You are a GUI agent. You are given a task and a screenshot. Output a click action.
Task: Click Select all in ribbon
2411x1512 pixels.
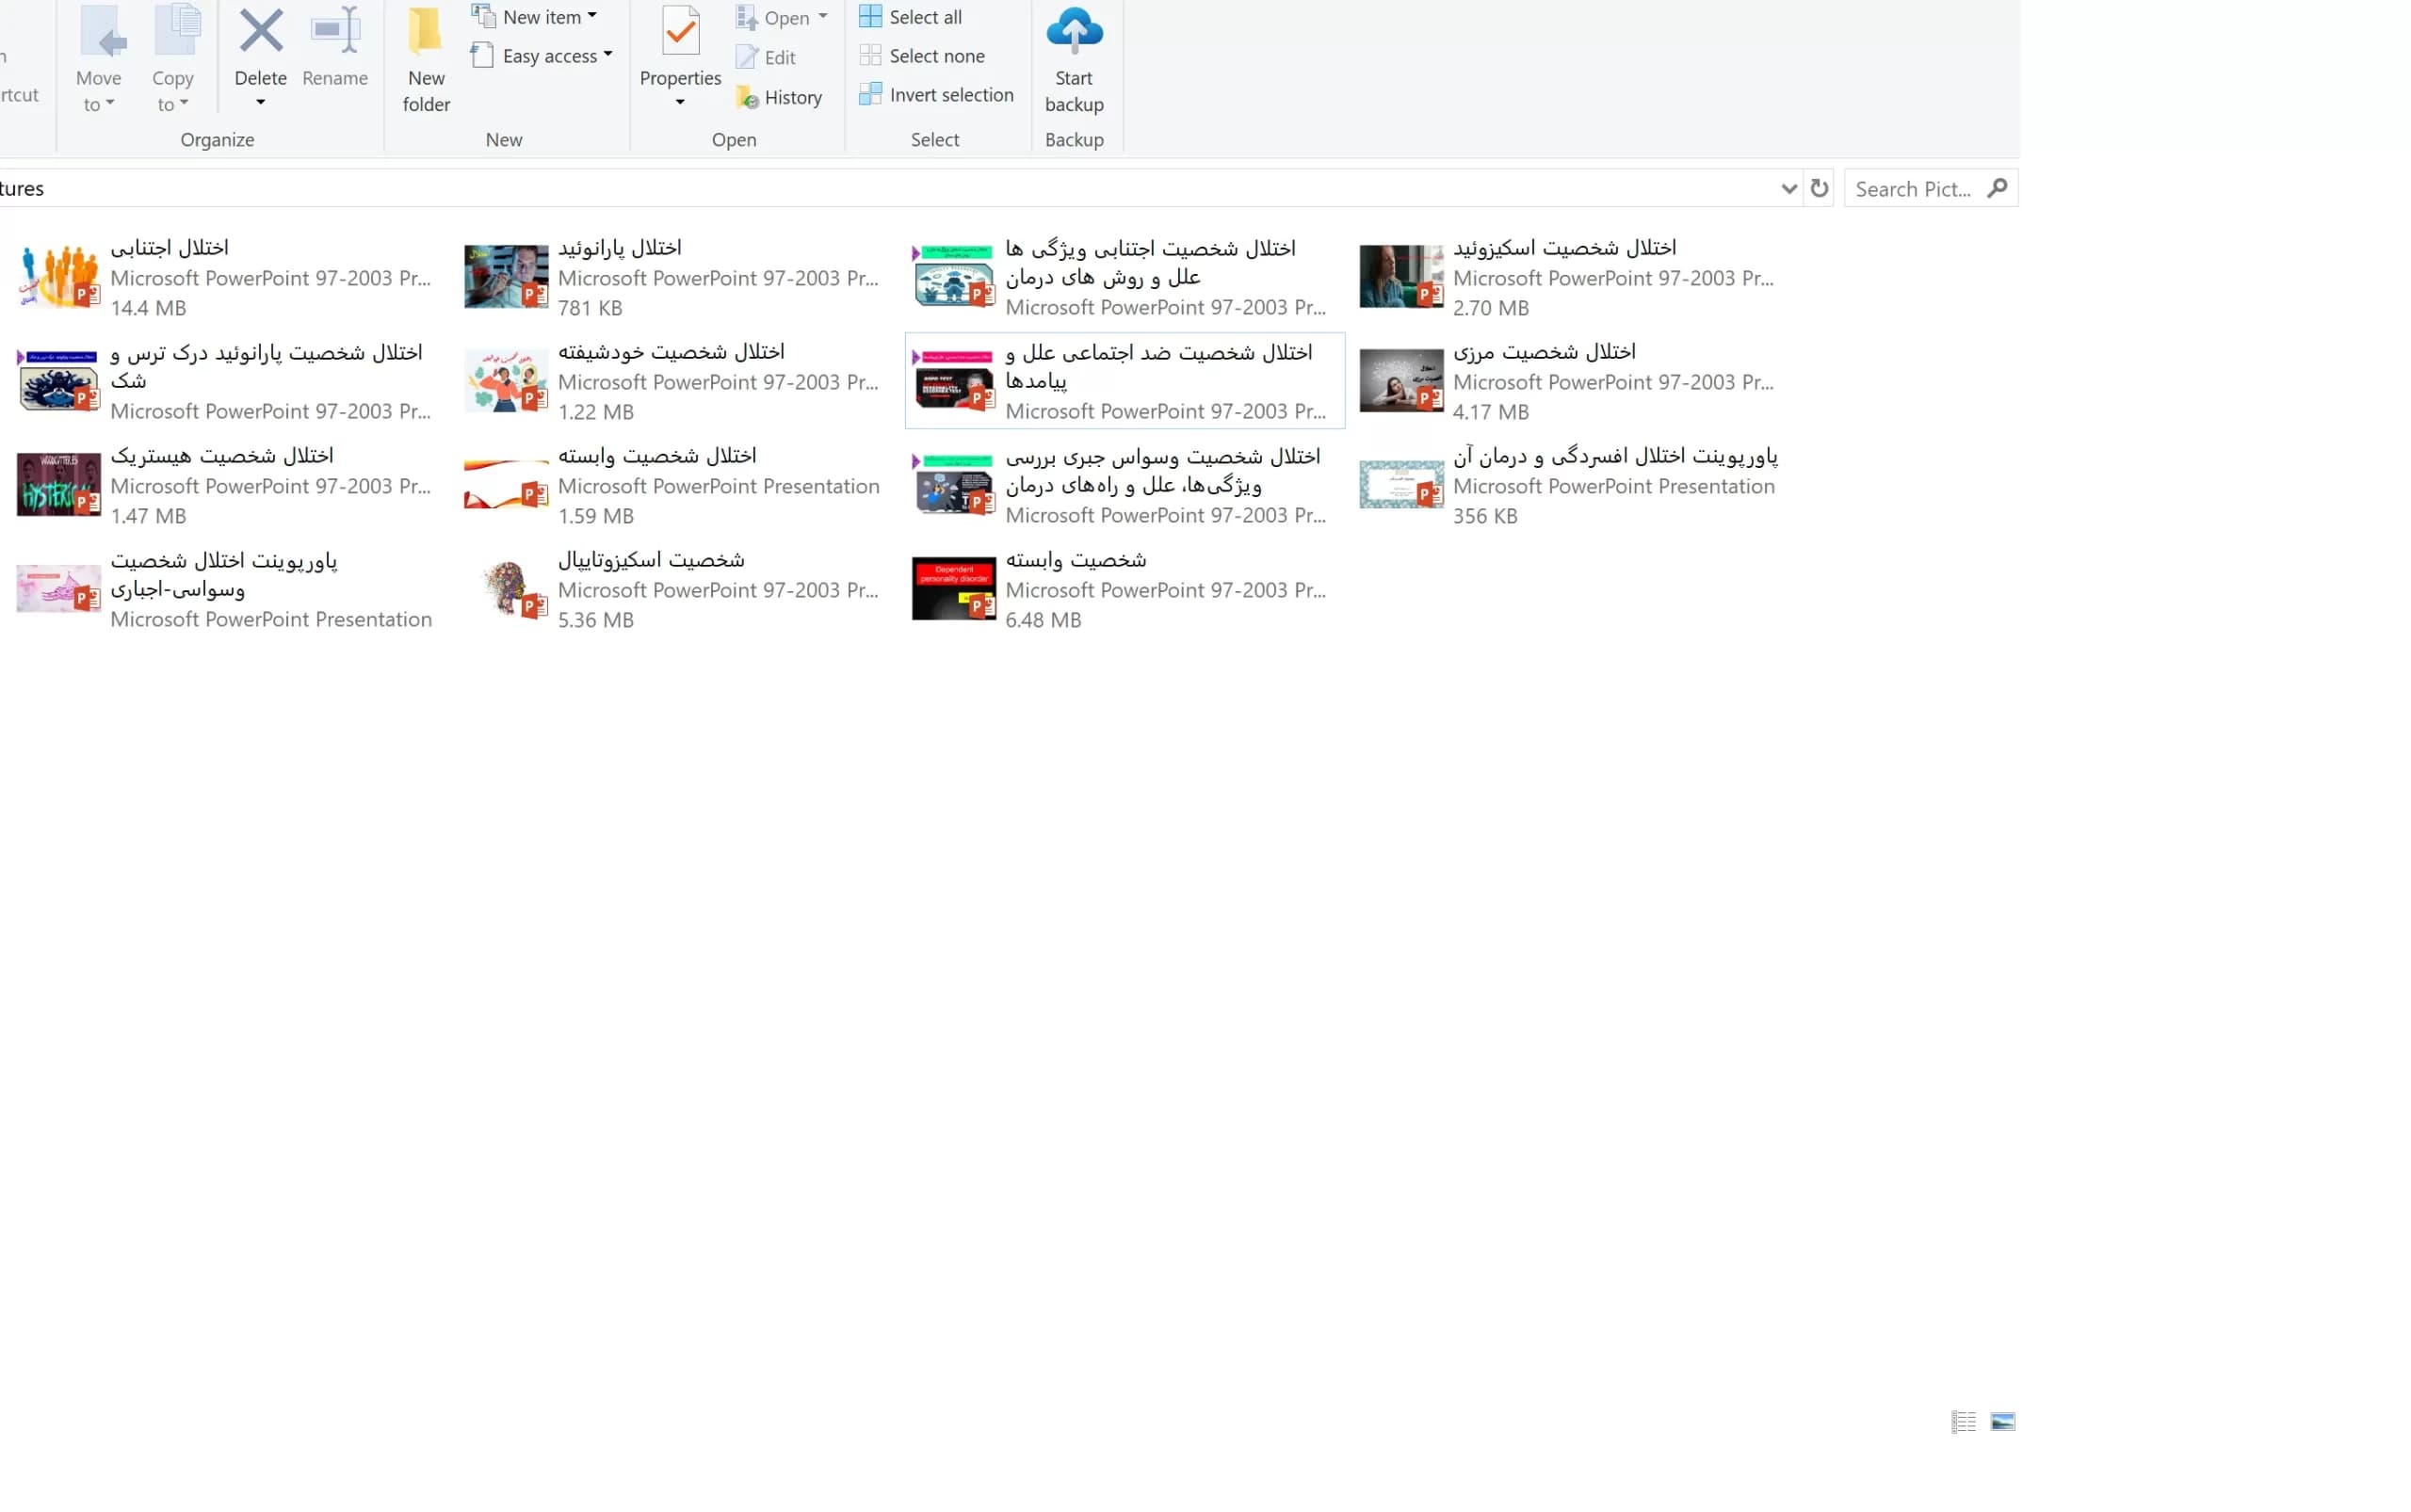pos(911,17)
